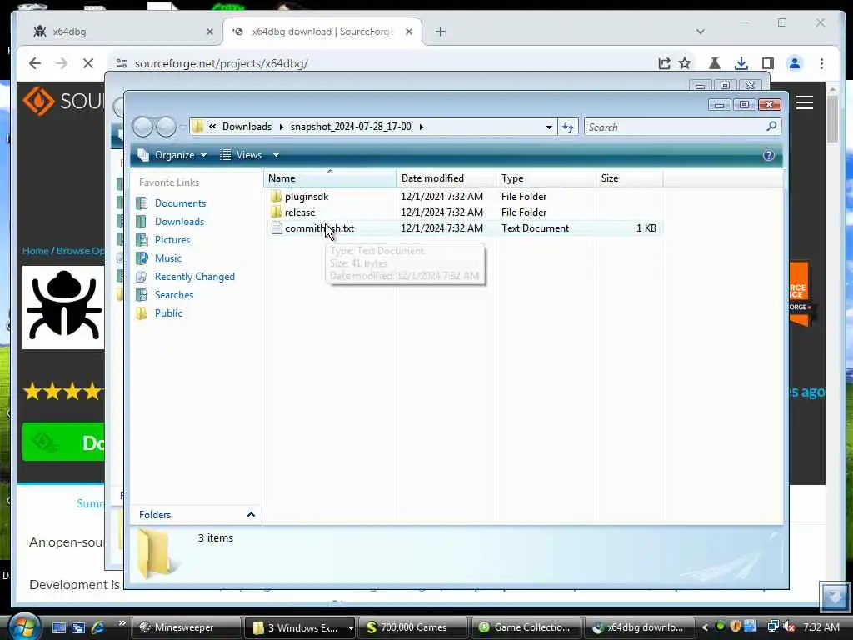Open Music in Favorite Links
Image resolution: width=853 pixels, height=640 pixels.
(x=167, y=258)
